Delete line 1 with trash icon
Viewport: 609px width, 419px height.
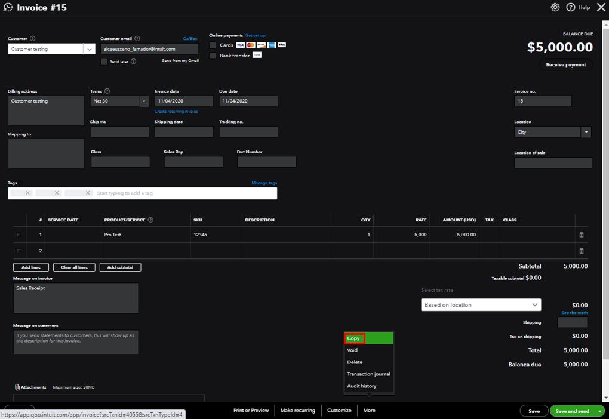(x=582, y=235)
